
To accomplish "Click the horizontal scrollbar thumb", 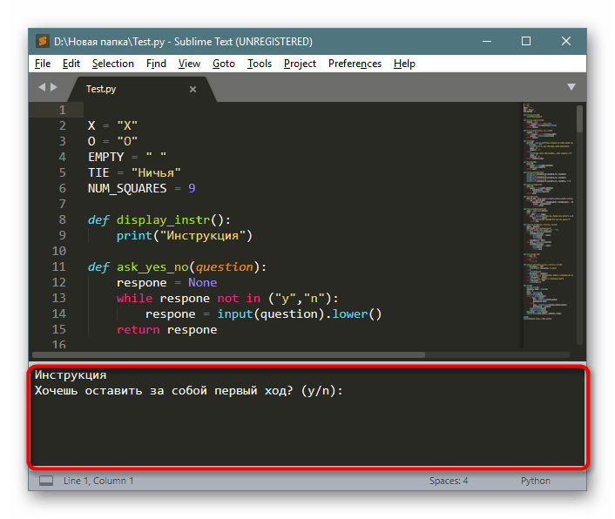I will [x=228, y=354].
